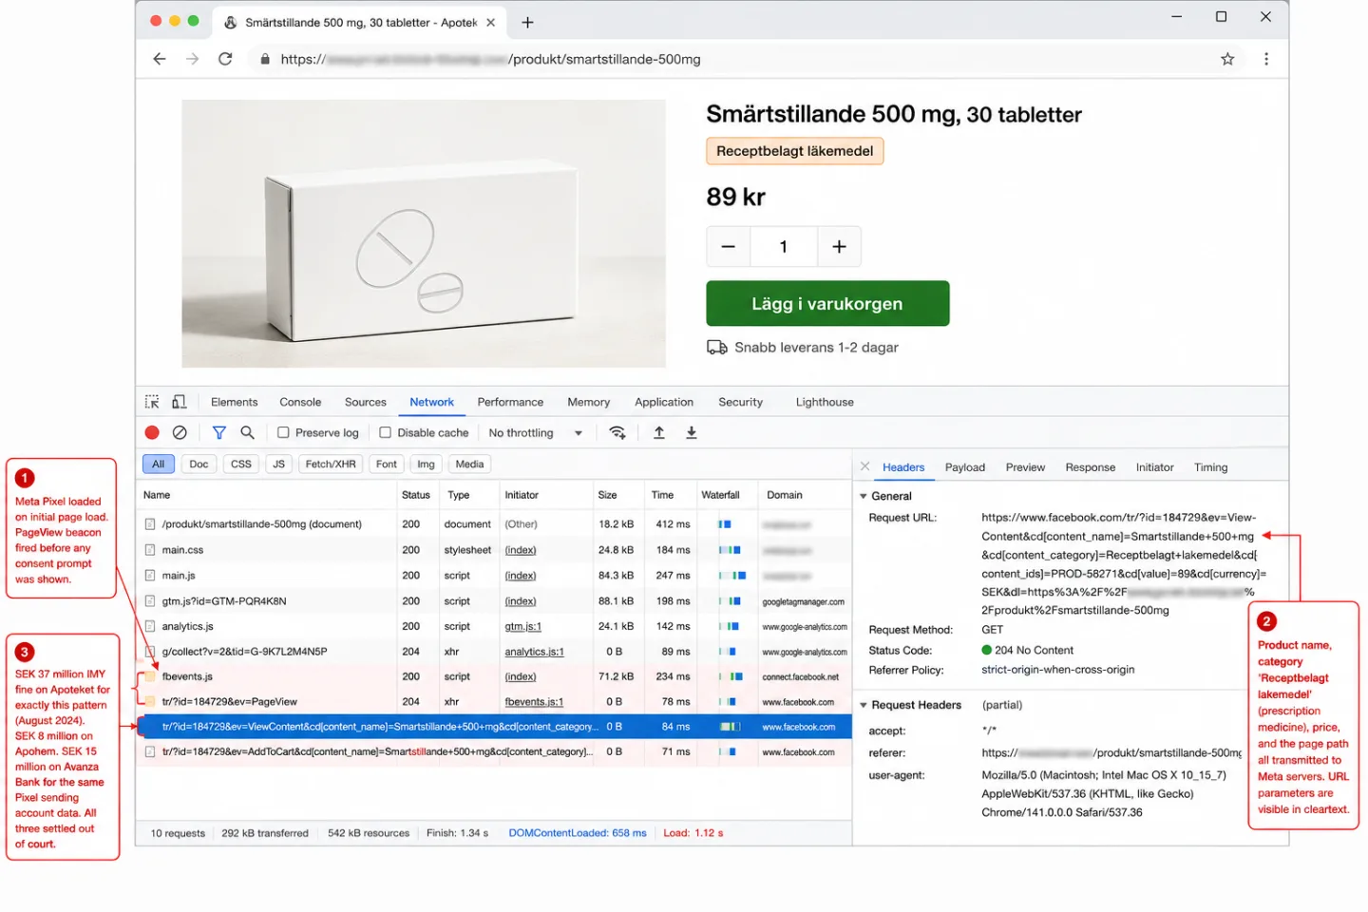Increase quantity with the plus button
The width and height of the screenshot is (1368, 912).
coord(839,247)
